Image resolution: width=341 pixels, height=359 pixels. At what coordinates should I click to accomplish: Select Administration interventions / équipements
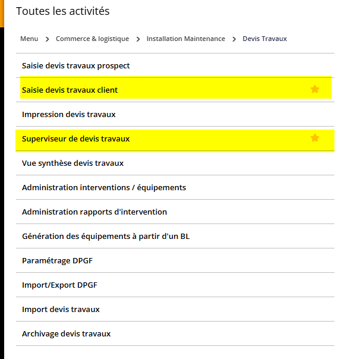175,187
